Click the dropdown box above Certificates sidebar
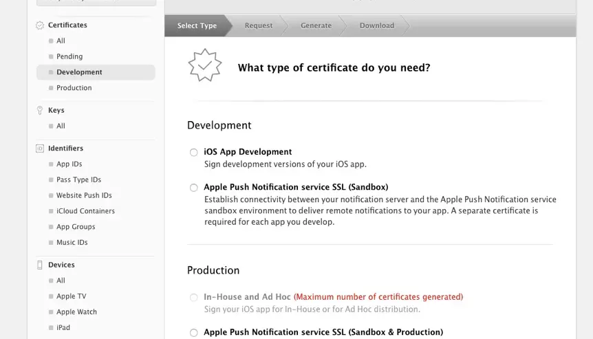This screenshot has width=593, height=339. (x=96, y=2)
